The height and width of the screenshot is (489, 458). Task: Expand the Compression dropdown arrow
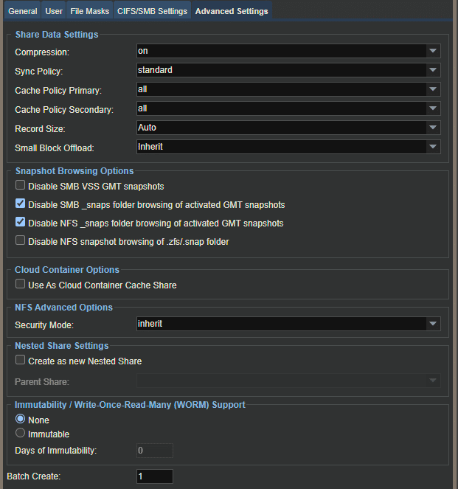[433, 51]
